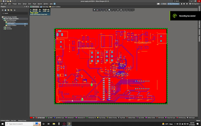Activate the Interactive Routing tool
The width and height of the screenshot is (201, 126).
(112, 10)
